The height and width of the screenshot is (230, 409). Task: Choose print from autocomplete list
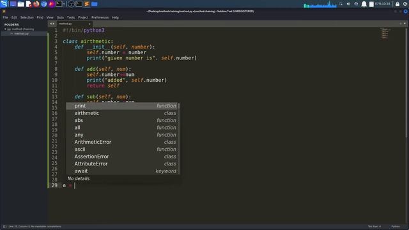click(122, 106)
